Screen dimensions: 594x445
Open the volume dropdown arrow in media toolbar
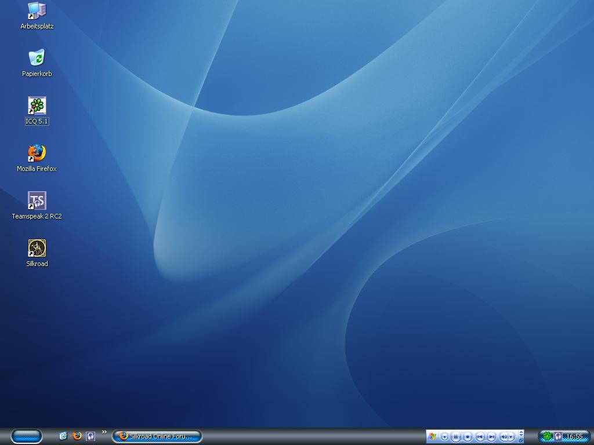(x=511, y=437)
